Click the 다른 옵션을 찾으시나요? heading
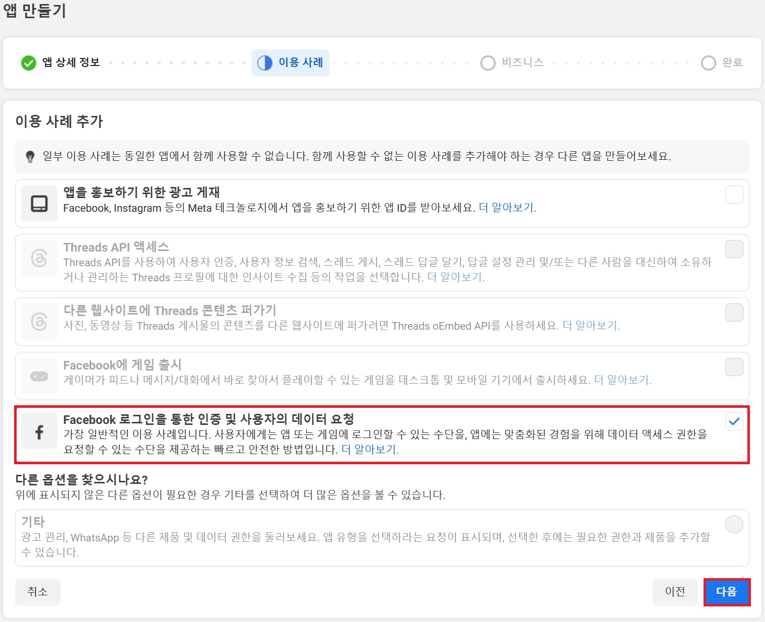 click(81, 479)
